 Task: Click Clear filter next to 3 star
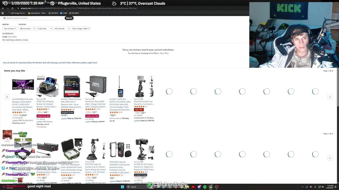coord(12,37)
